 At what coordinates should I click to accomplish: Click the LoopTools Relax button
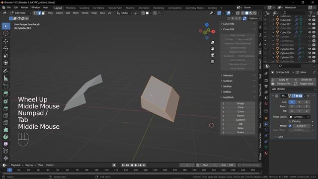click(240, 128)
